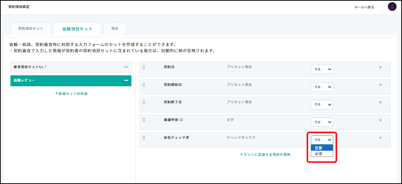Open the 稟議申請 ID required/optional dropdown
Screen dimensions: 402x184
click(x=322, y=122)
